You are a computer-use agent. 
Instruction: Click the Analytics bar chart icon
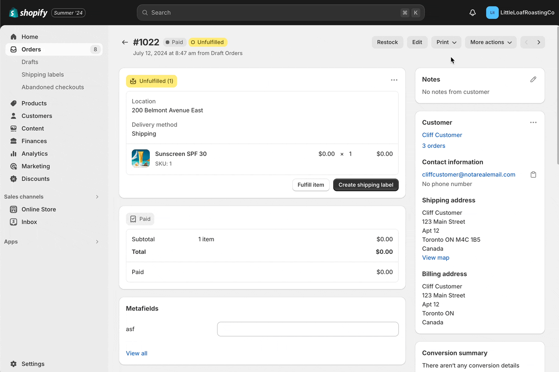click(x=13, y=154)
